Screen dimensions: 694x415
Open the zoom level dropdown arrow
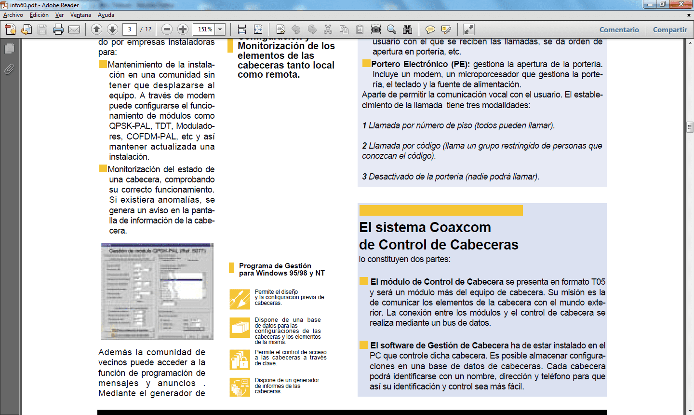click(220, 29)
